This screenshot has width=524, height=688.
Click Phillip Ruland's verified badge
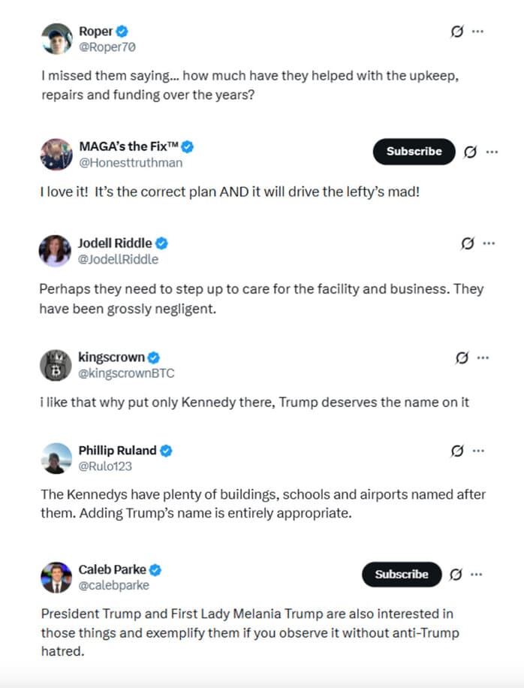click(166, 450)
